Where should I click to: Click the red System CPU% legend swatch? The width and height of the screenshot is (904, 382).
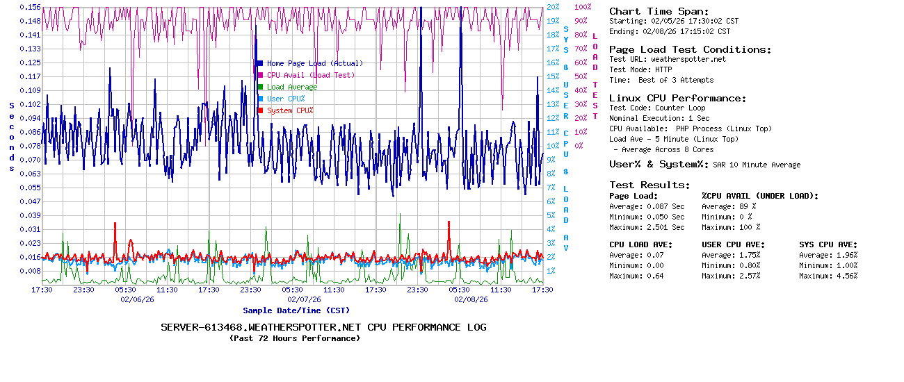[x=260, y=110]
